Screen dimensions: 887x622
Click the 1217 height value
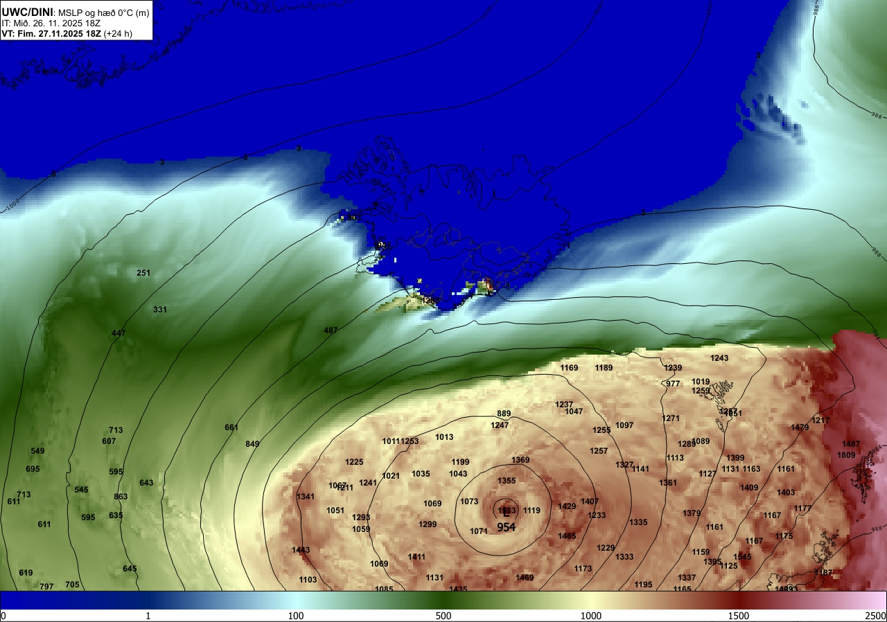pyautogui.click(x=820, y=420)
